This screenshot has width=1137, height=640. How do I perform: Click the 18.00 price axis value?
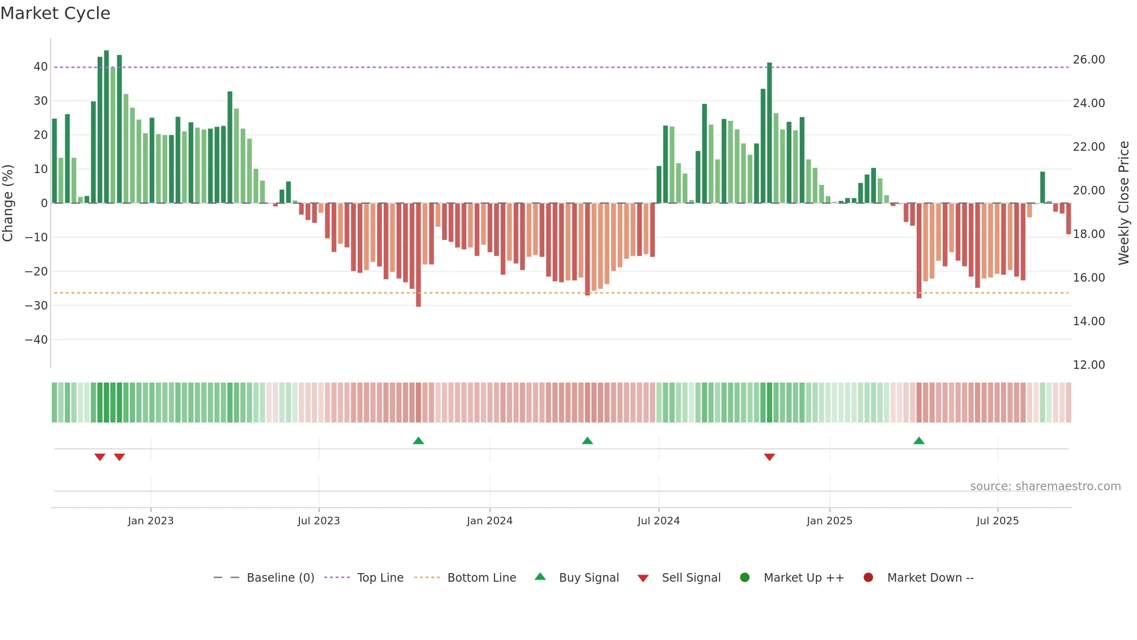[x=1089, y=234]
